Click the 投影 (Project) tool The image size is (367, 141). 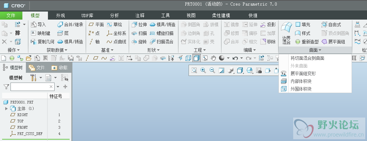[268, 24]
